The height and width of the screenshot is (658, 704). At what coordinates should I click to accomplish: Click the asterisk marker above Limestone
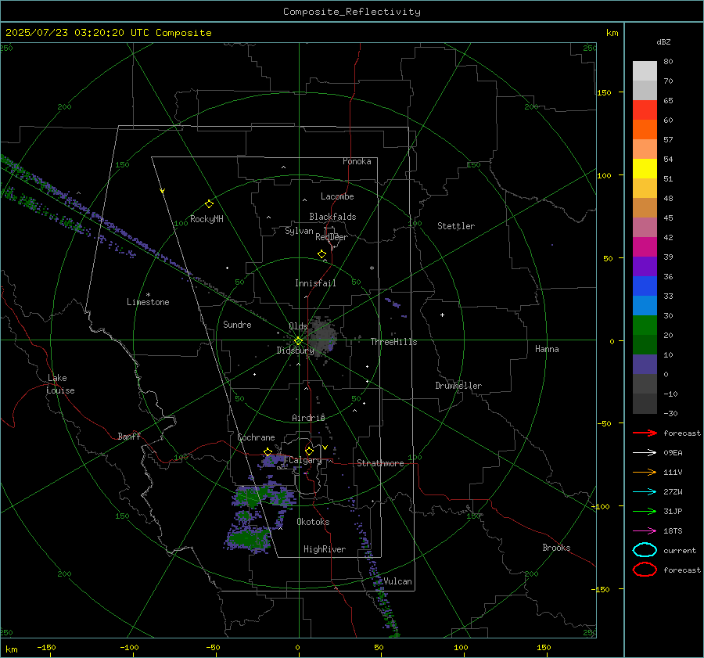pyautogui.click(x=148, y=295)
